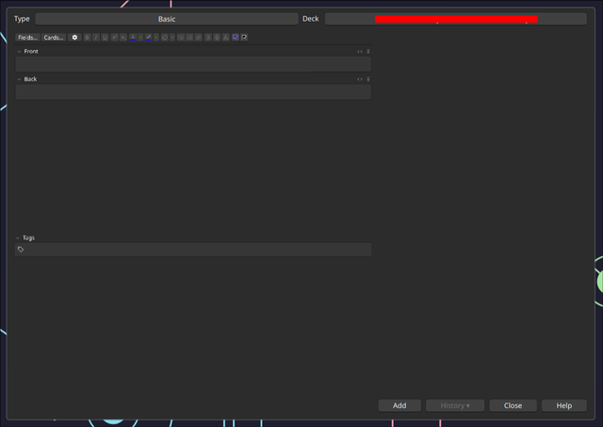The image size is (603, 427).
Task: Open the Fields... editor
Action: click(x=27, y=38)
